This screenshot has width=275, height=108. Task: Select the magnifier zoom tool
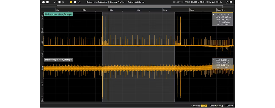(75, 2)
